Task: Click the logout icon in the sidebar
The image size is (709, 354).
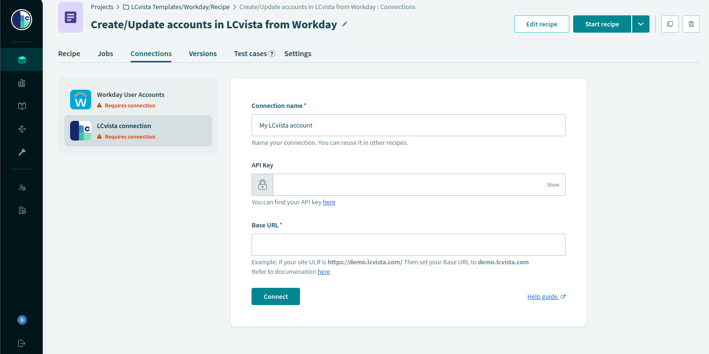Action: (22, 343)
